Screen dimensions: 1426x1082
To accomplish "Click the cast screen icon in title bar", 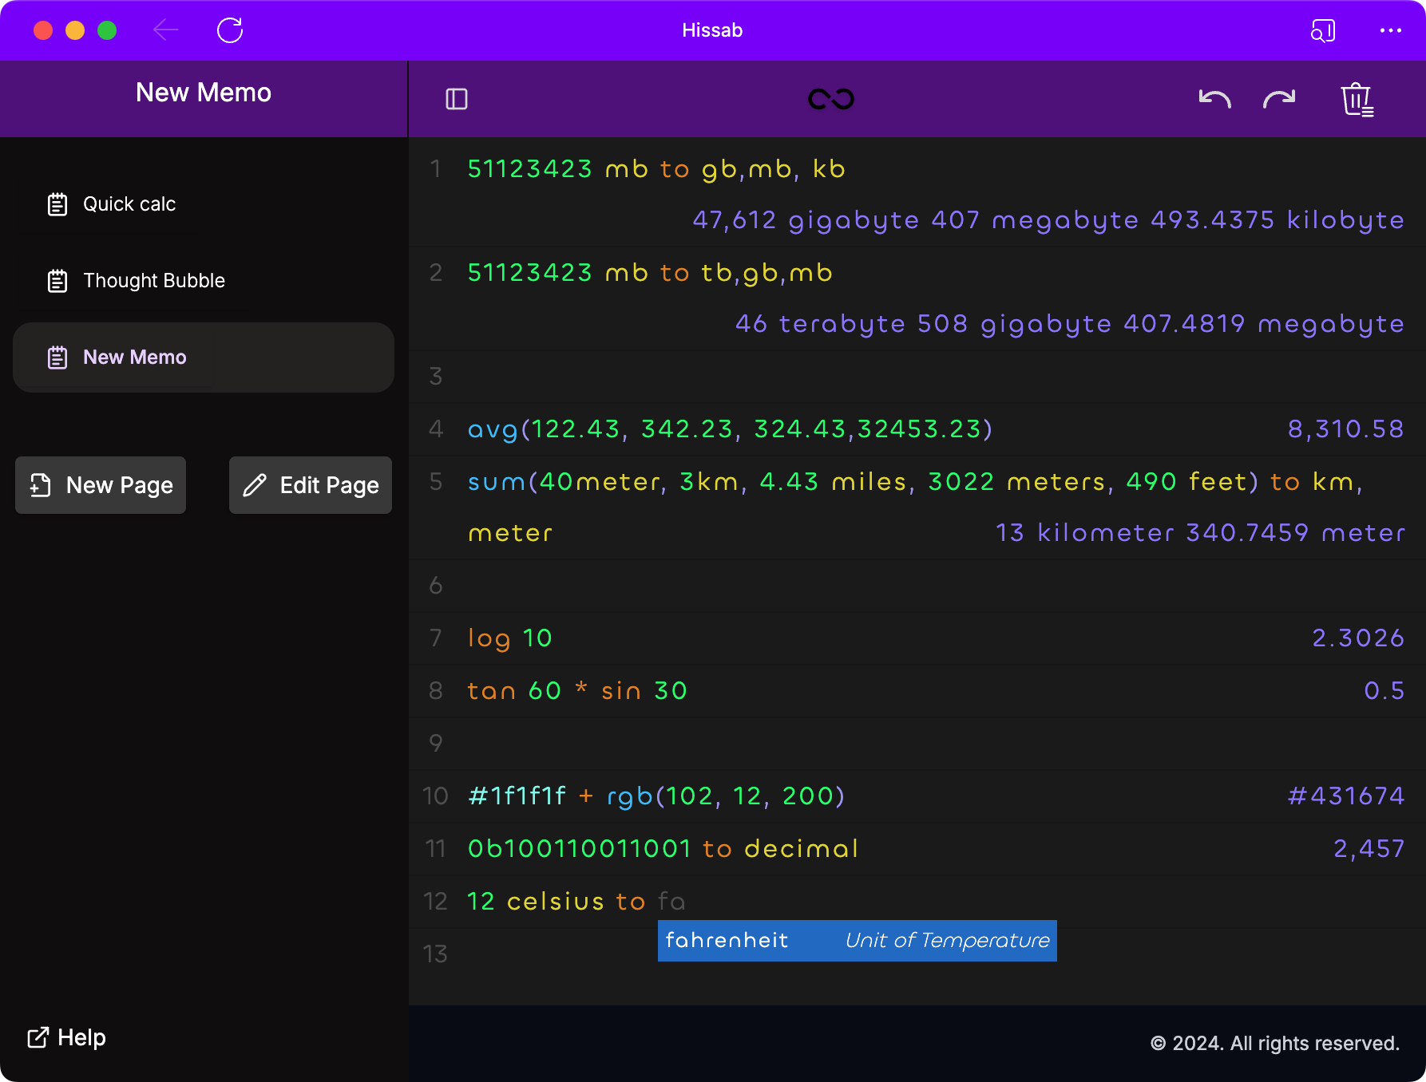I will tap(1323, 30).
